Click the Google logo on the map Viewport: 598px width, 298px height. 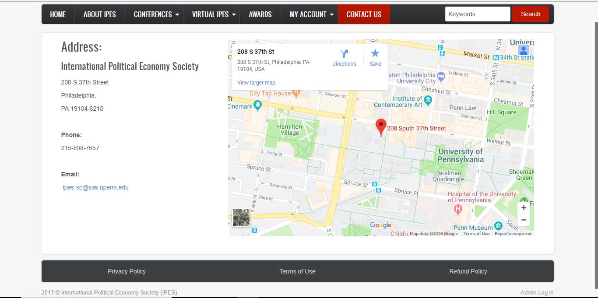(x=380, y=225)
